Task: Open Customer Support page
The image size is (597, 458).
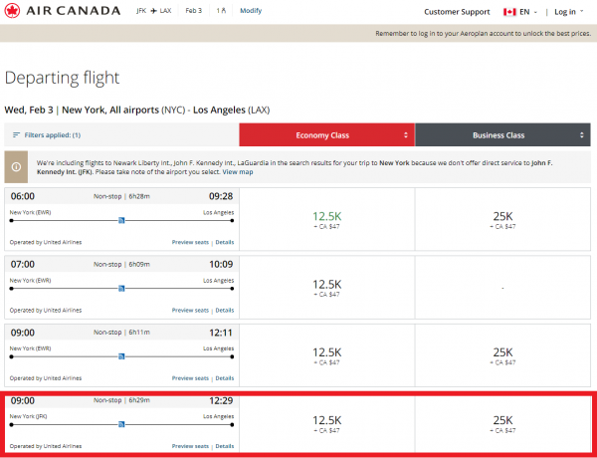Action: [457, 12]
